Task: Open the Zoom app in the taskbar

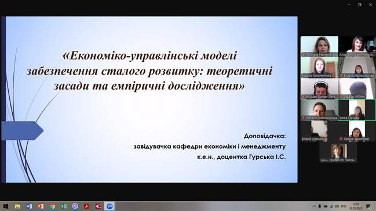Action: tap(109, 206)
